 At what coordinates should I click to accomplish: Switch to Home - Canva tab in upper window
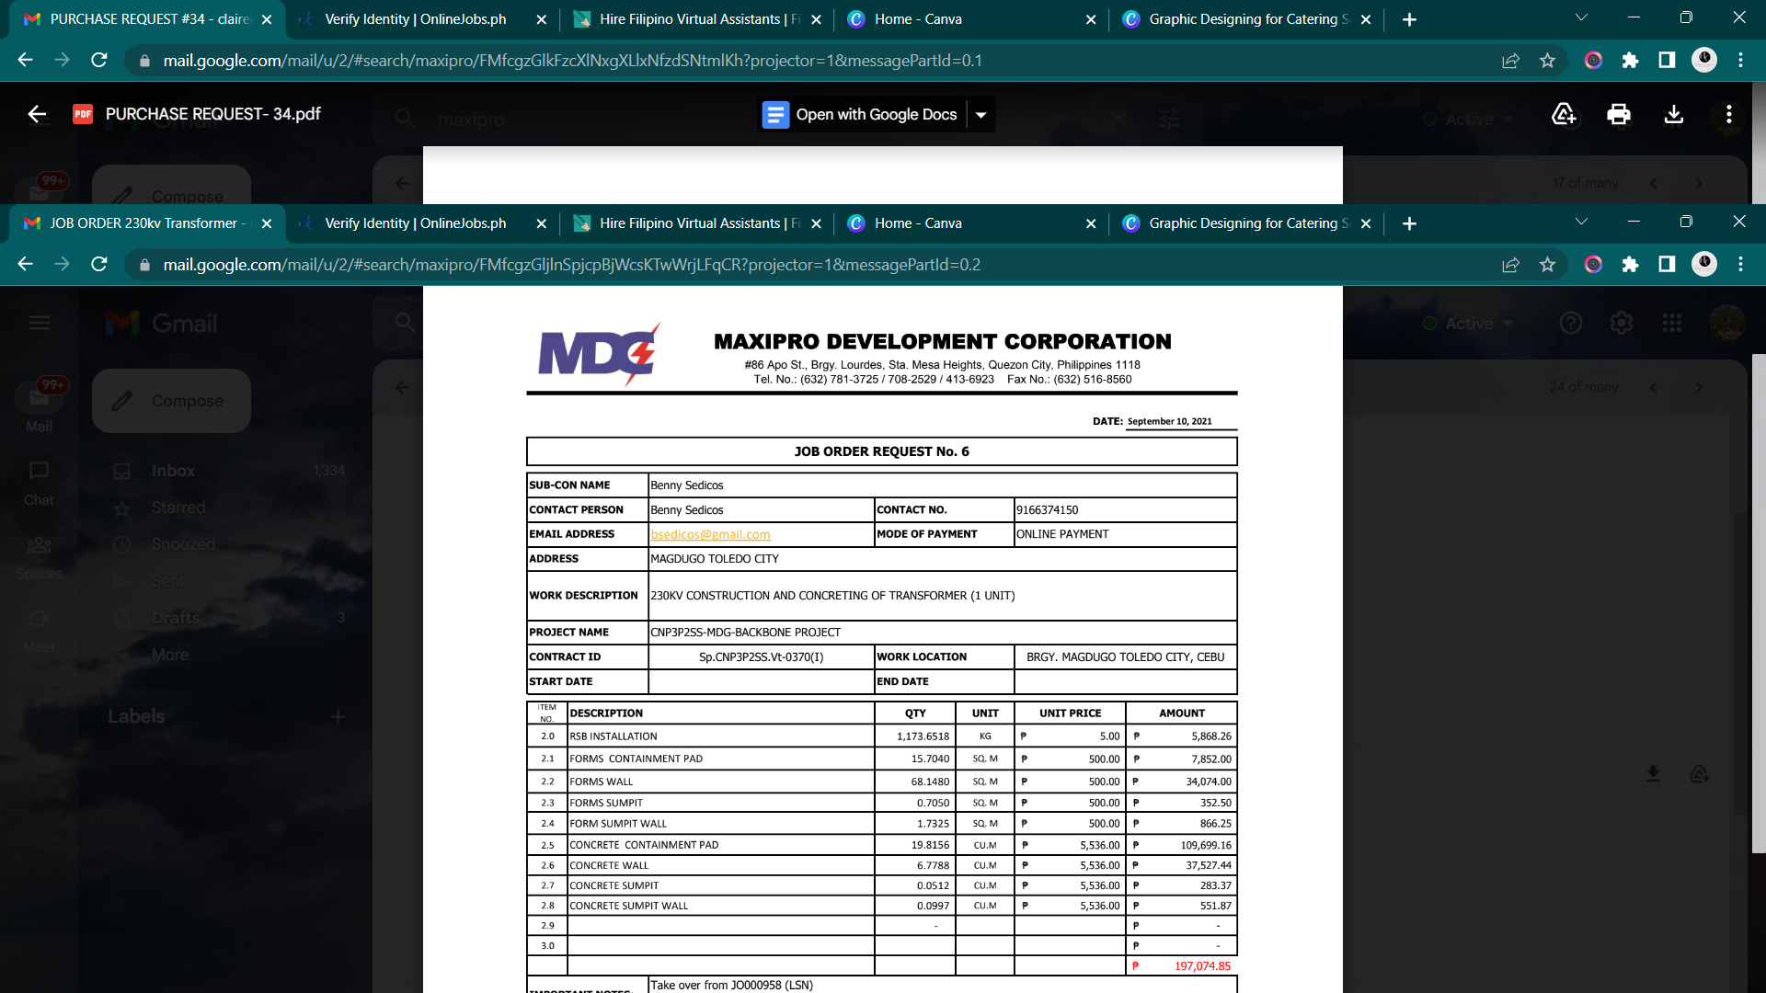[918, 19]
